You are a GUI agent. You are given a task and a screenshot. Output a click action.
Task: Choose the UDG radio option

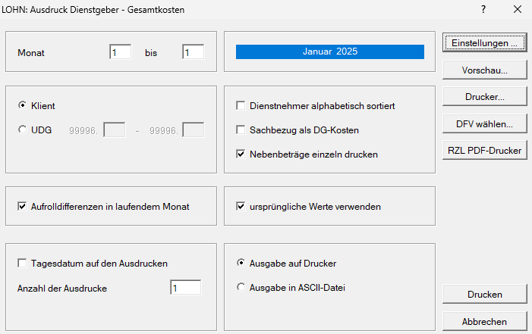(x=23, y=130)
